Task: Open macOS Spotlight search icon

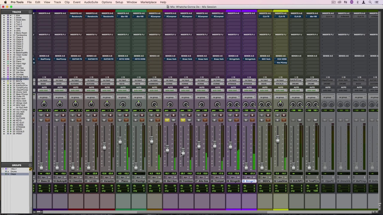Action: coord(370,2)
